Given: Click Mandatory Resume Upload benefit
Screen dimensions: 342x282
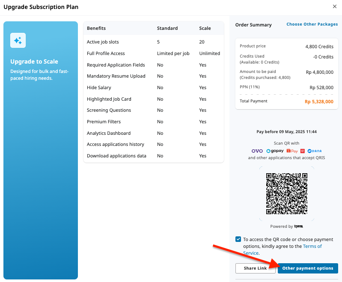Looking at the screenshot, I should click(116, 76).
